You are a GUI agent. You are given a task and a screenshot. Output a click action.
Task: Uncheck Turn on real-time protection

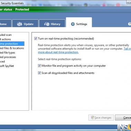[36, 39]
